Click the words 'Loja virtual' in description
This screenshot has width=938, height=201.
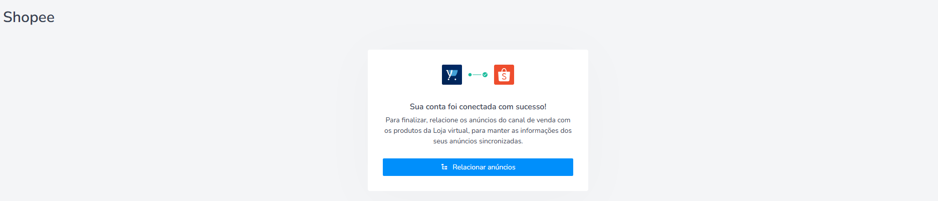tap(450, 130)
